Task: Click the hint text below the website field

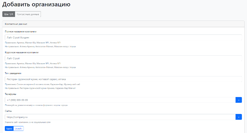Action: click(28, 122)
